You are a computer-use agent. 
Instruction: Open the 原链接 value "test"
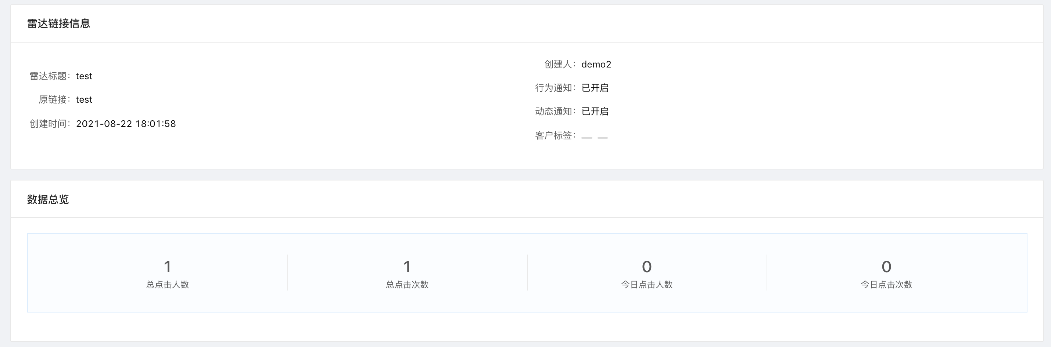[84, 100]
